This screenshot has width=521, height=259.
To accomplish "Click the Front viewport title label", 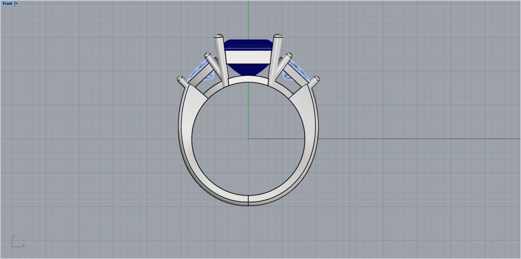I will pos(7,3).
